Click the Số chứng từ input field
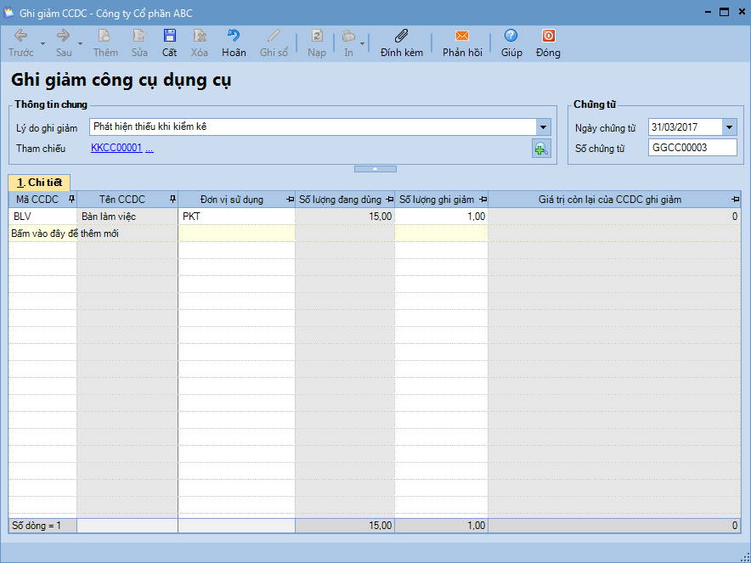This screenshot has height=563, width=751. (x=692, y=149)
